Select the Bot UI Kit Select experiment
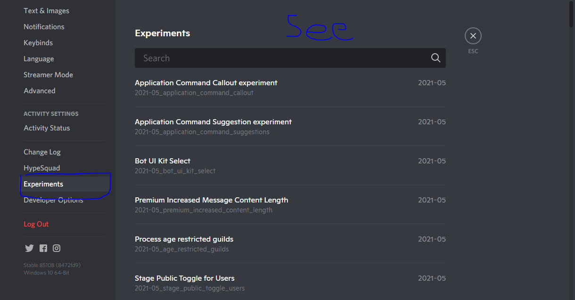 [x=163, y=161]
